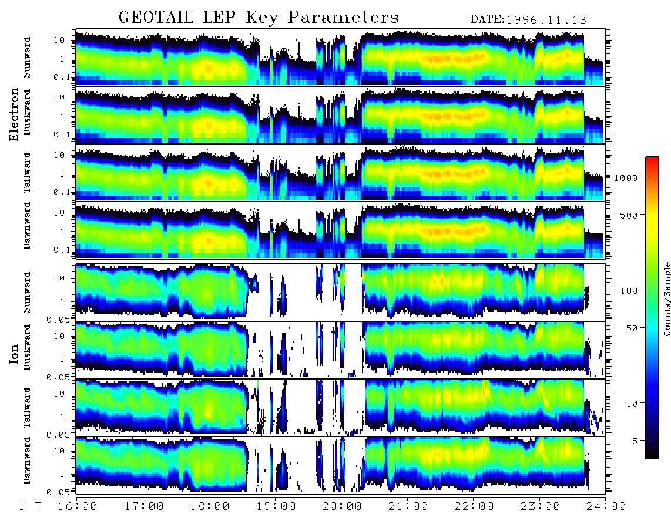Click inside the Ion Sunward spectrogram panel
This screenshot has height=517, width=671.
pyautogui.click(x=341, y=293)
